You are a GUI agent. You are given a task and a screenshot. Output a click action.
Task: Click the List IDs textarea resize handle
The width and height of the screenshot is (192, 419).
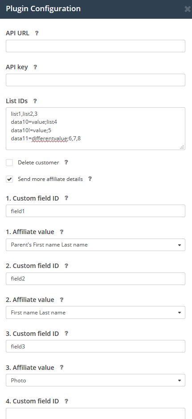pos(182,147)
